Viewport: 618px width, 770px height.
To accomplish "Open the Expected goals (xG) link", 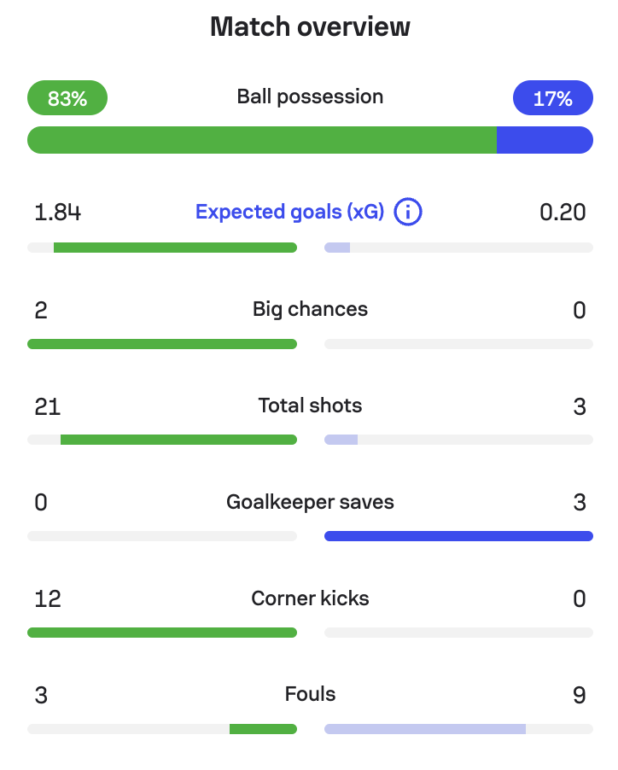I will coord(289,212).
